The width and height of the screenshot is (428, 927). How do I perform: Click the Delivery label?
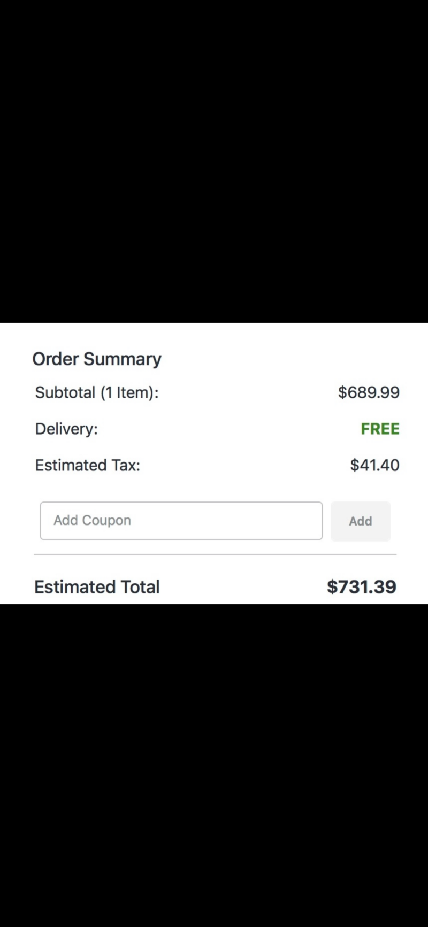point(66,429)
